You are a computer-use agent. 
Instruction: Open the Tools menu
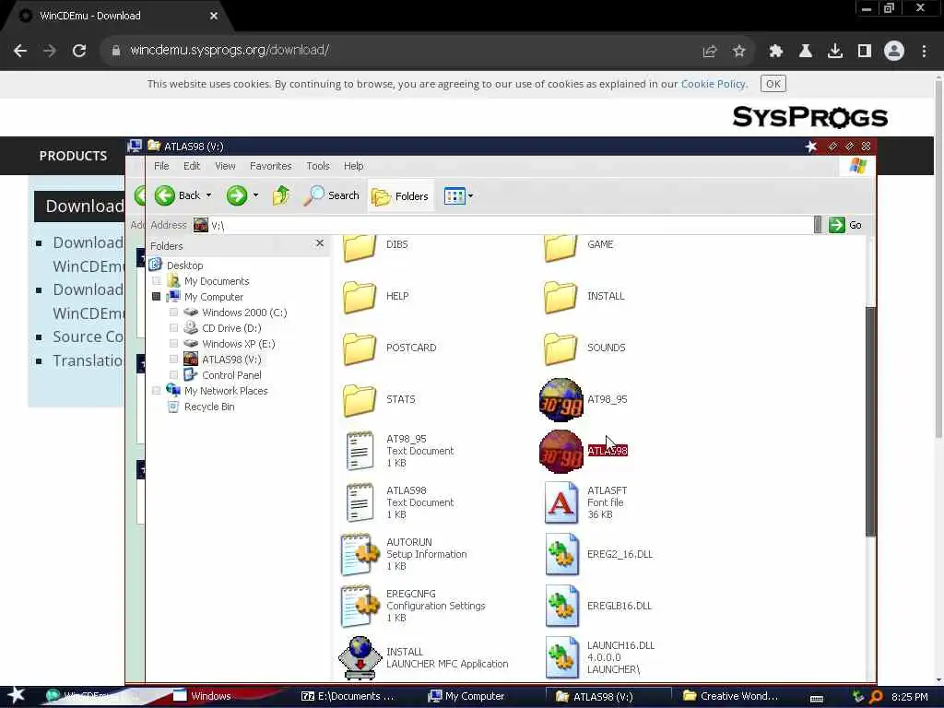click(318, 166)
